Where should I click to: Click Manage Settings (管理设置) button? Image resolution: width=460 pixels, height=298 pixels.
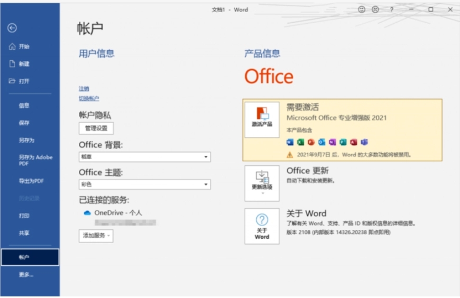coord(96,128)
